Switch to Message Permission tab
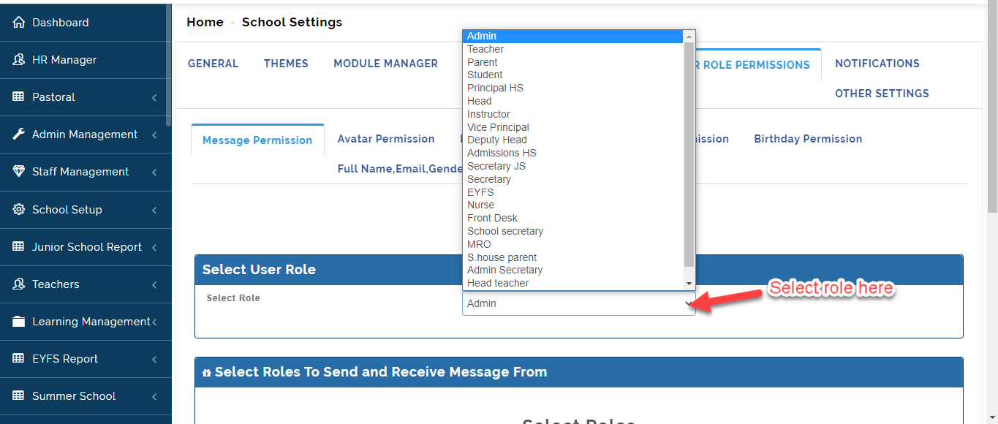Screen dimensions: 998x424 pyautogui.click(x=257, y=140)
